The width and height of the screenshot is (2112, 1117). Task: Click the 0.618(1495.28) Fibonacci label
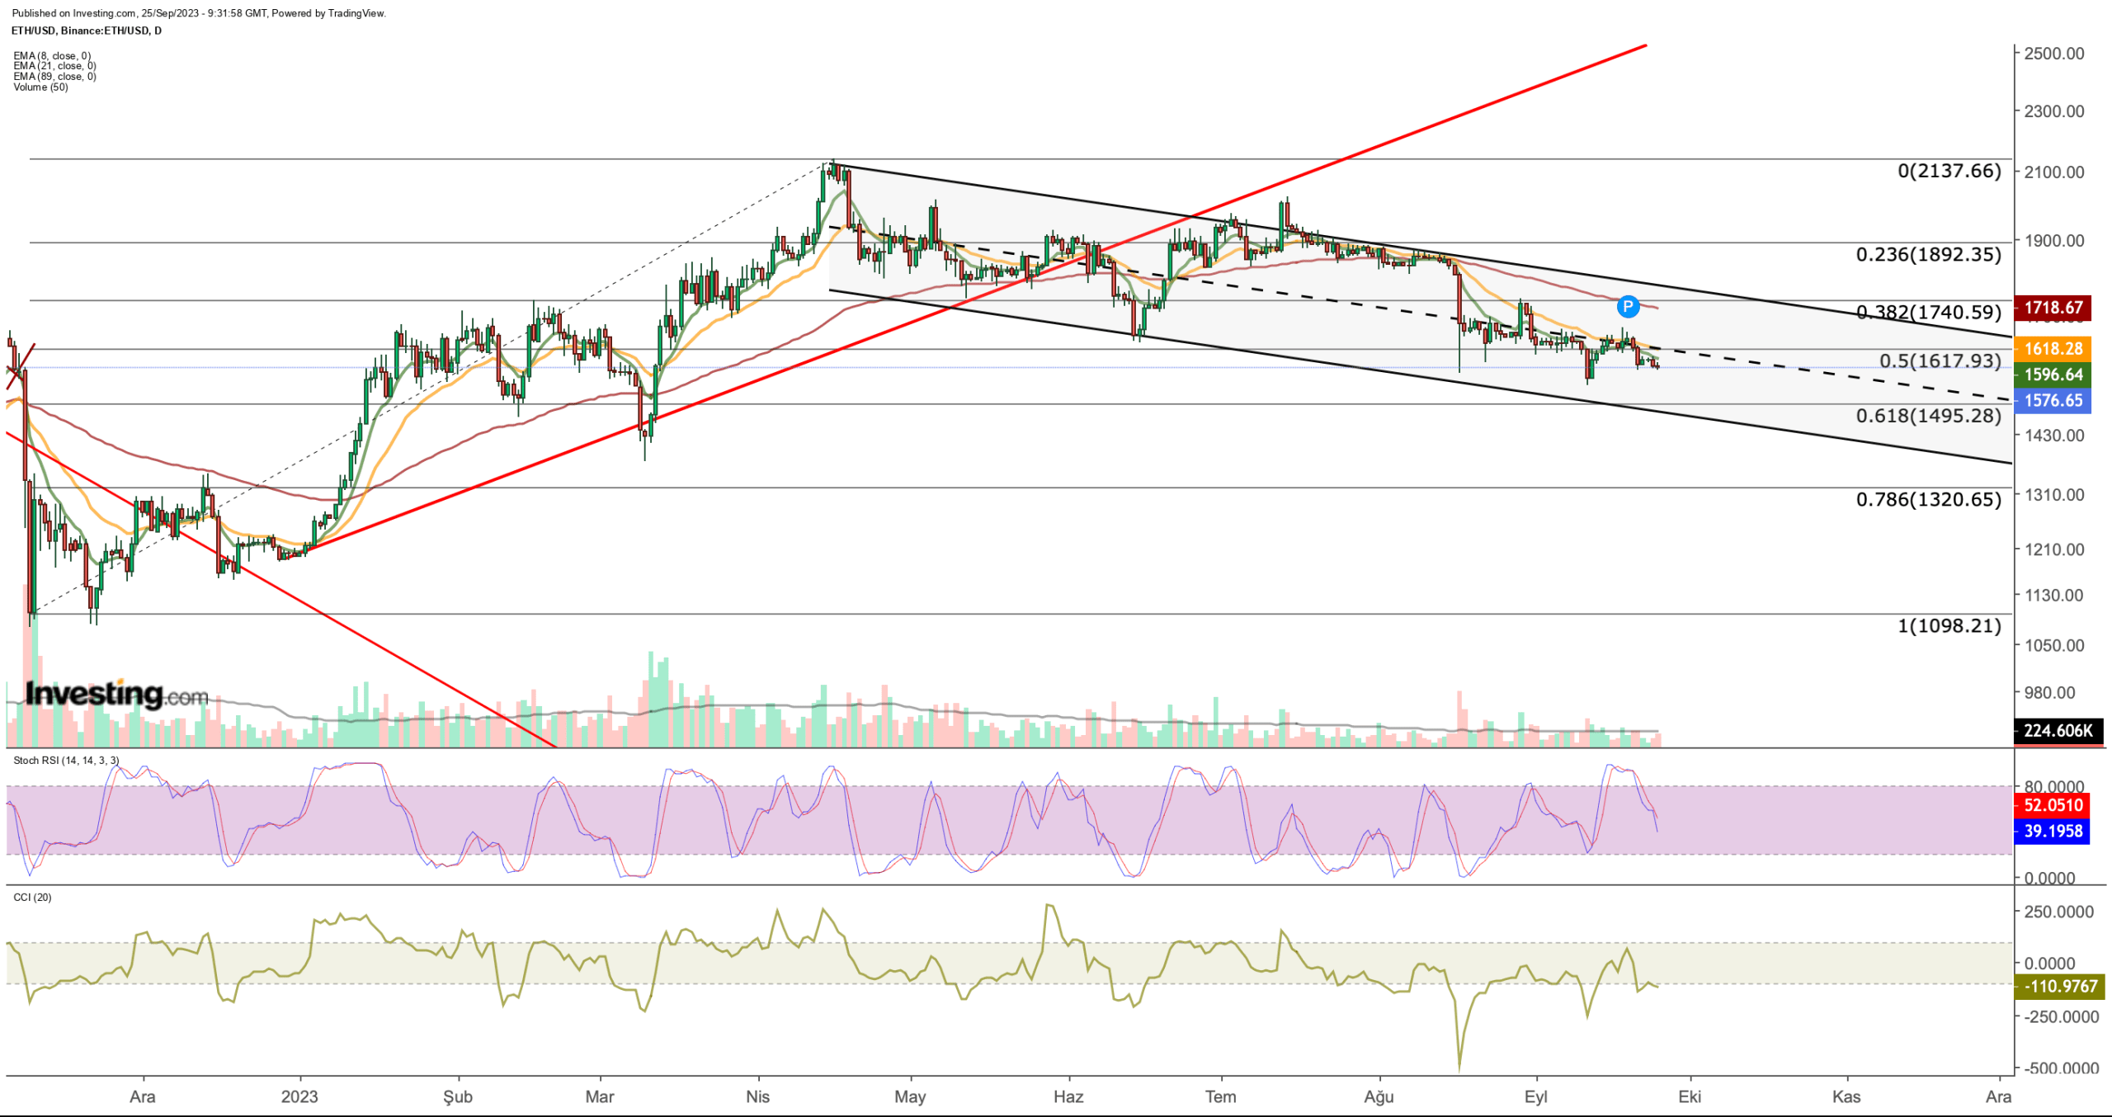point(1928,415)
